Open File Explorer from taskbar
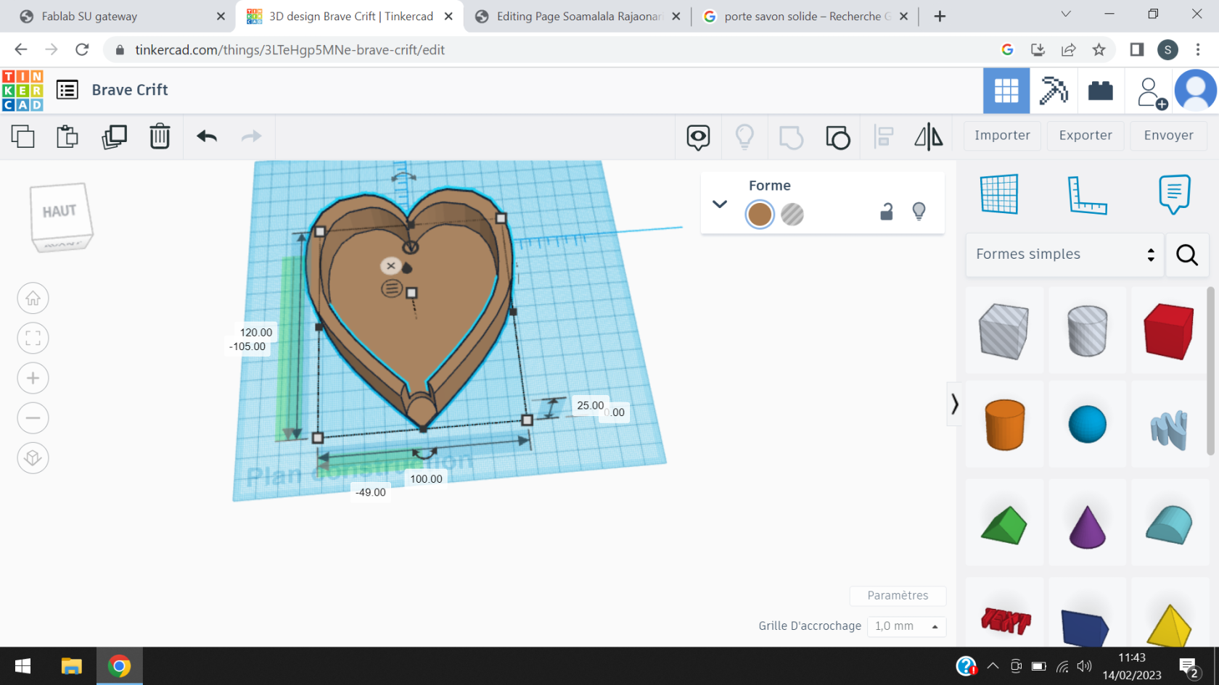This screenshot has width=1219, height=685. pyautogui.click(x=71, y=666)
